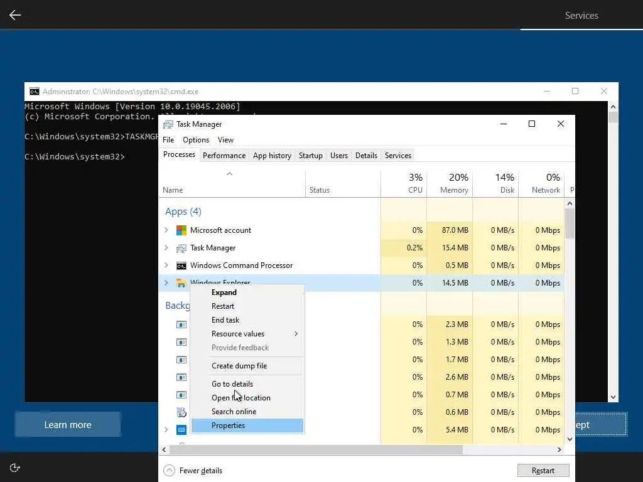Viewport: 643px width, 482px height.
Task: Click the Apps (4) group heading
Action: [183, 212]
